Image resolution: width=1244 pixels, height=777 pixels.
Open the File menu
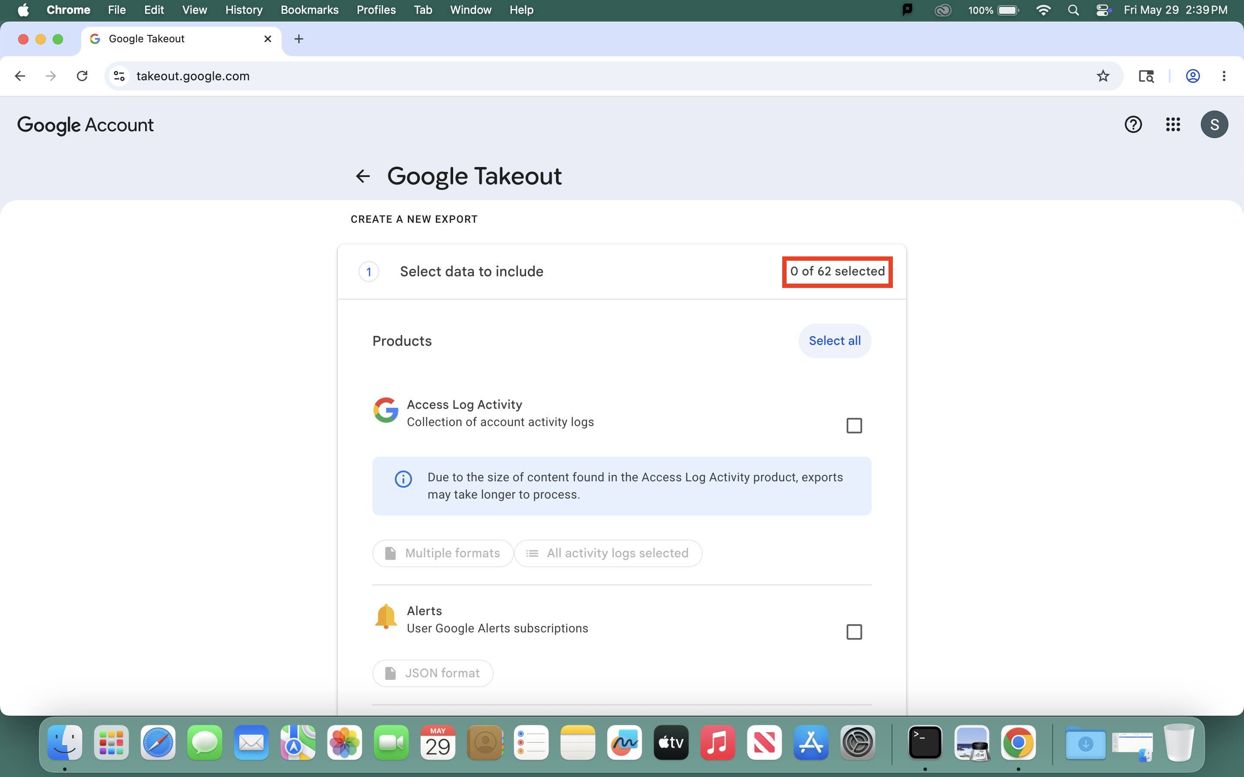pos(117,10)
